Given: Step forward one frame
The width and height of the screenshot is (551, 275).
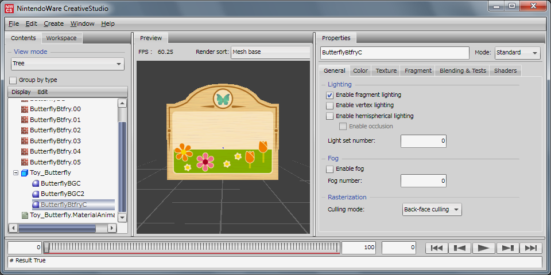Looking at the screenshot, I should pos(507,247).
